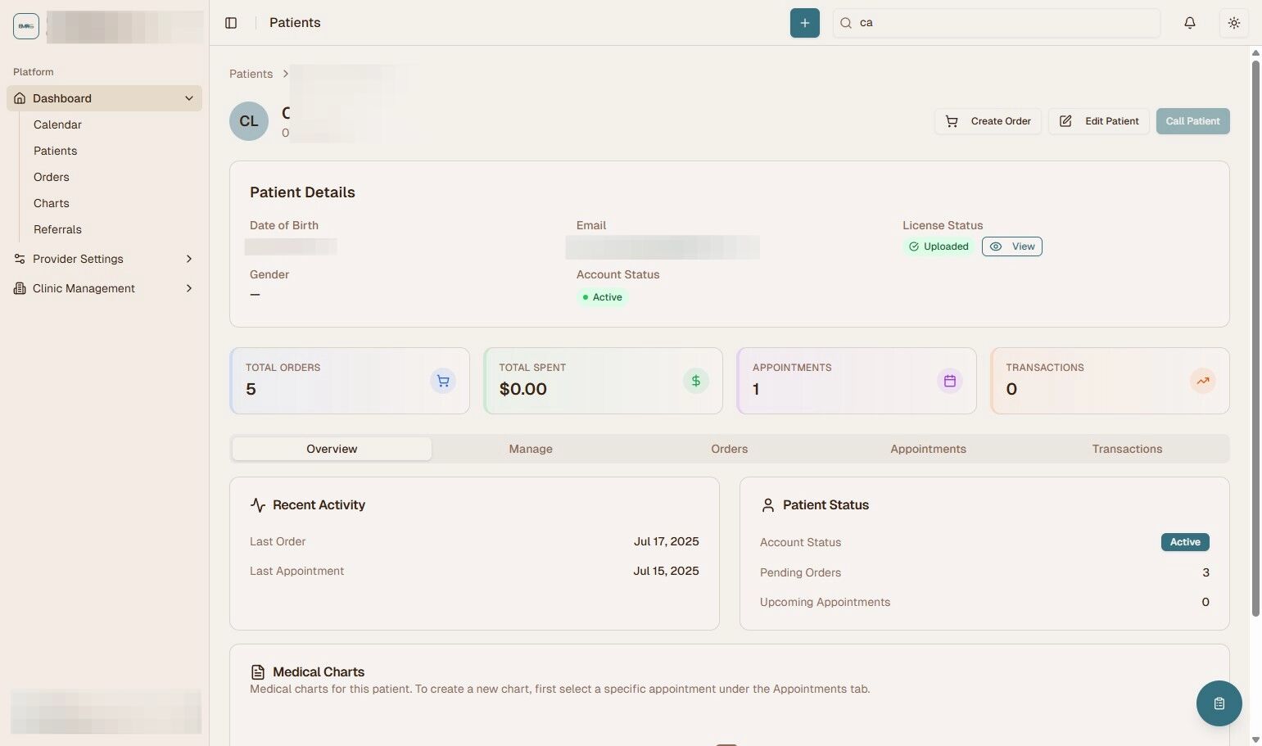Click the breadcrumb chevron separator

point(285,74)
